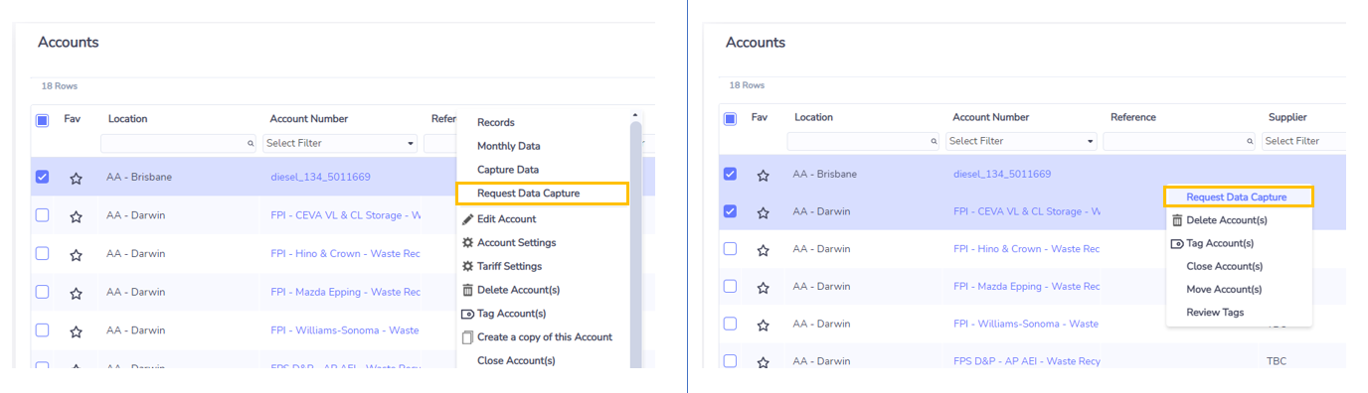Select the gear icon next to Account Settings

coord(467,243)
